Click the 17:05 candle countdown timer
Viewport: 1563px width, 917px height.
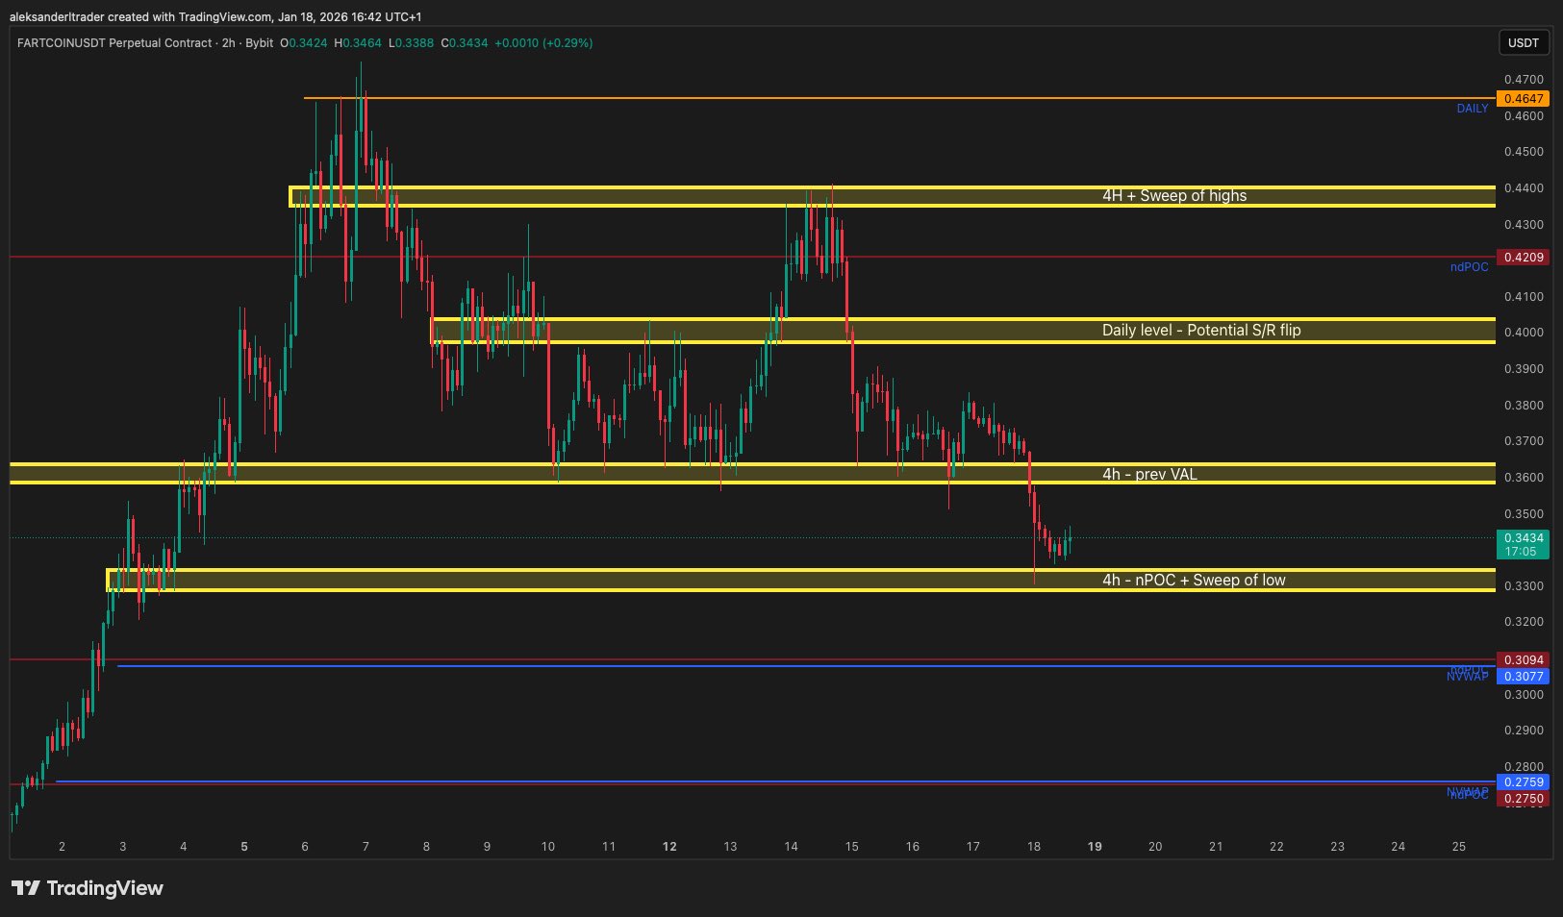(x=1521, y=552)
